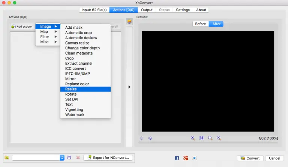Viewport: 288px width, 167px height.
Task: Zoom in on the preview image
Action: 193,138
